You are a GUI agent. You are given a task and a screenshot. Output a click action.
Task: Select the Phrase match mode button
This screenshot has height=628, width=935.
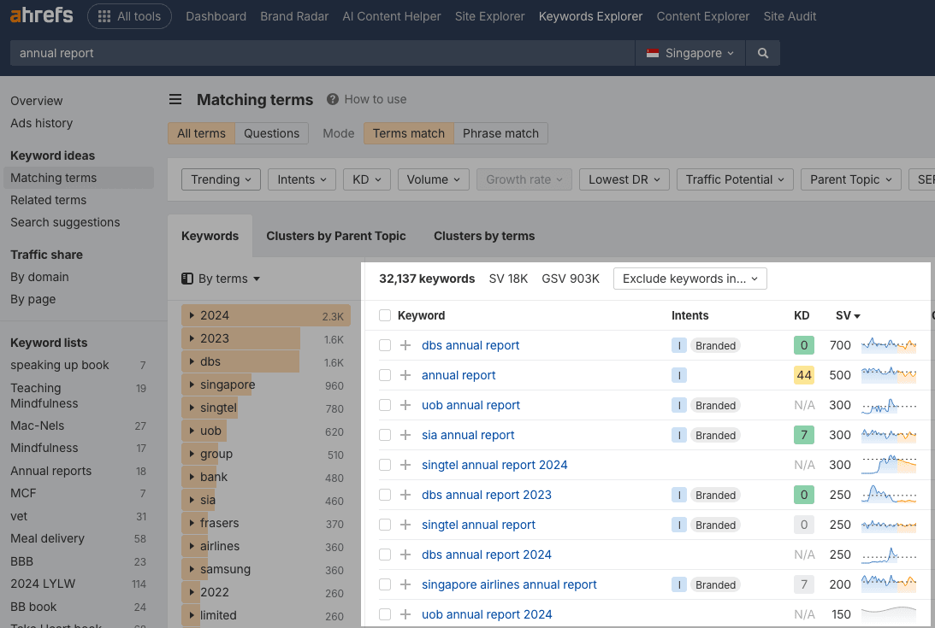pyautogui.click(x=500, y=133)
